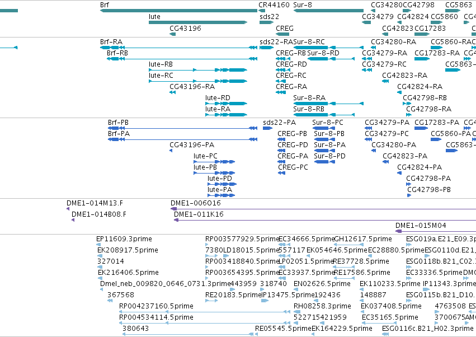Open the DME1-011K16 clone label

click(x=199, y=214)
